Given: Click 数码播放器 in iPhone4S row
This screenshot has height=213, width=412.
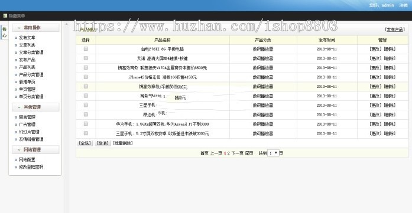Looking at the screenshot, I should 263,77.
